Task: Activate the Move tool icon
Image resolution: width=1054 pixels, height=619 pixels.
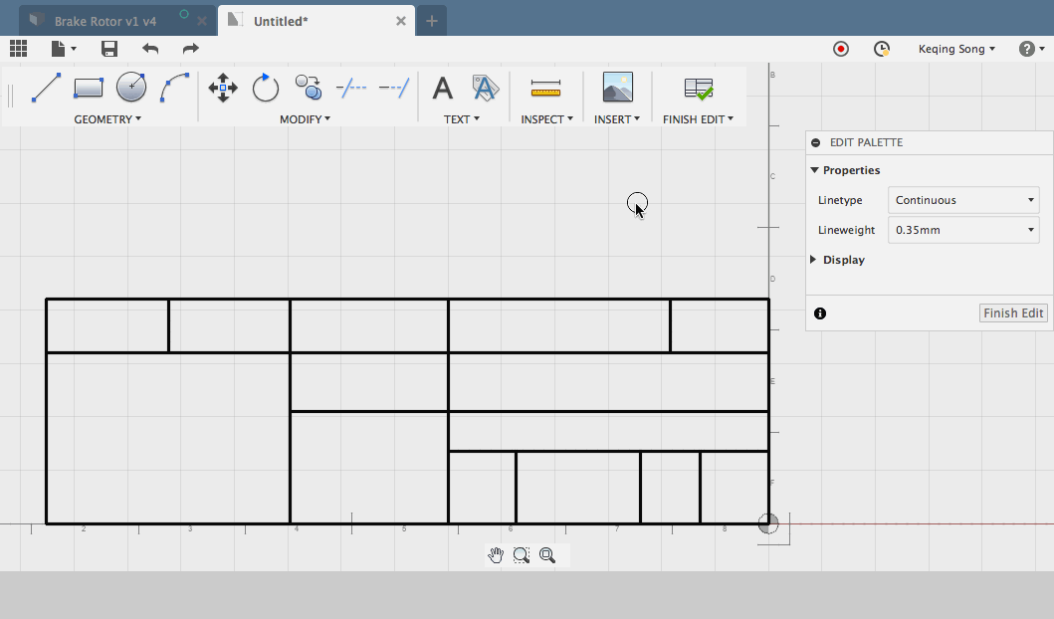Action: click(x=222, y=89)
